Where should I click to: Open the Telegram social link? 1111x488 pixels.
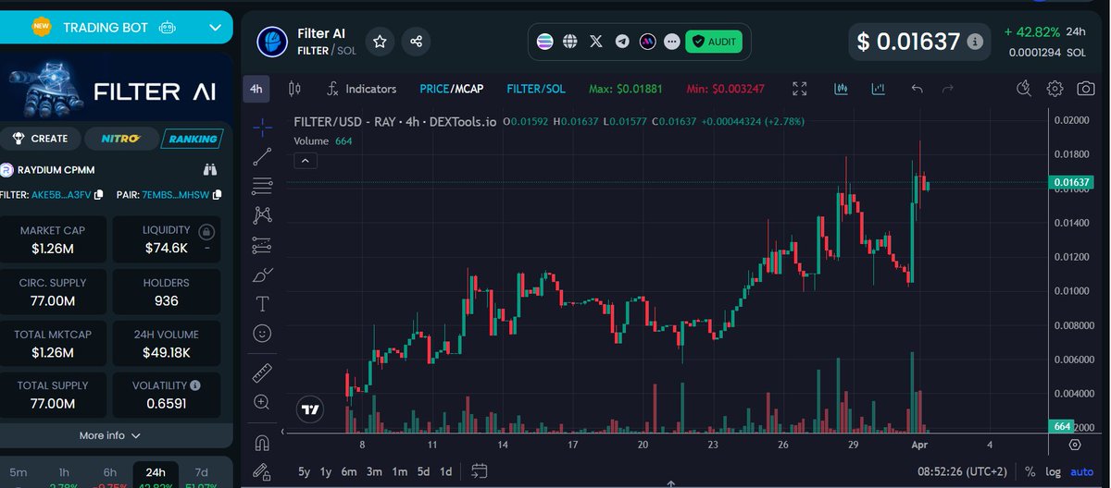(x=622, y=42)
